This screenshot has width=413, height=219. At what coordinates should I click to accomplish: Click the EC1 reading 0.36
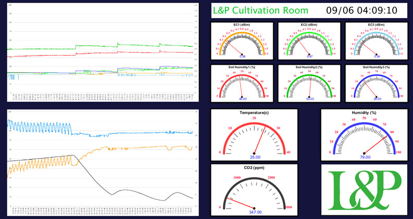coord(242,56)
